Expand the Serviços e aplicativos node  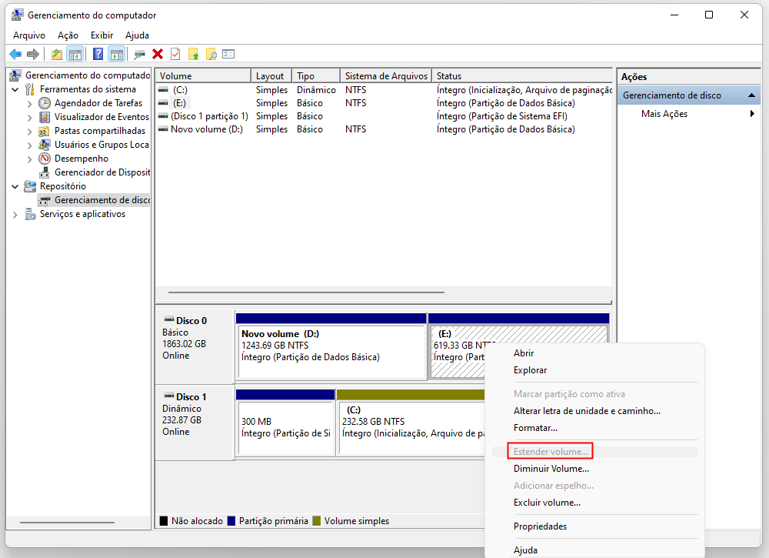coord(16,214)
